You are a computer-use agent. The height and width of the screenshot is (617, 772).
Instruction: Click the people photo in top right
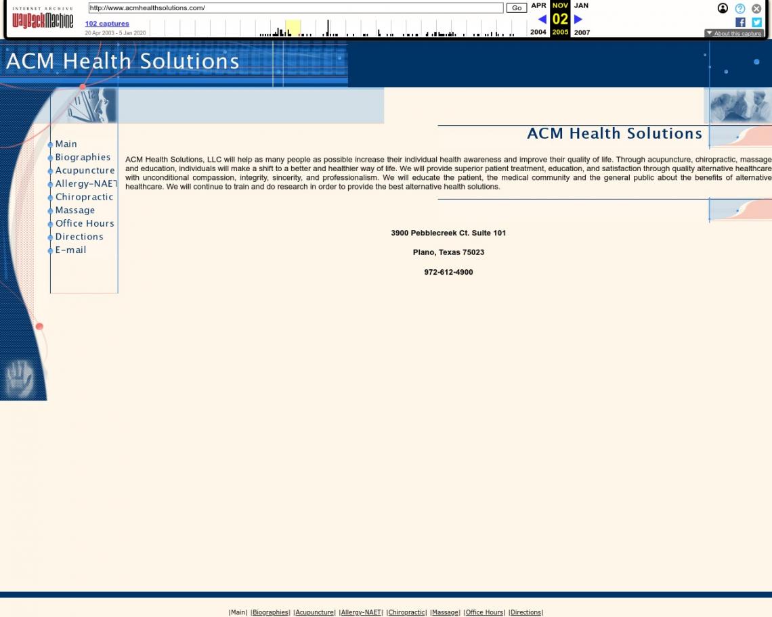pos(740,106)
